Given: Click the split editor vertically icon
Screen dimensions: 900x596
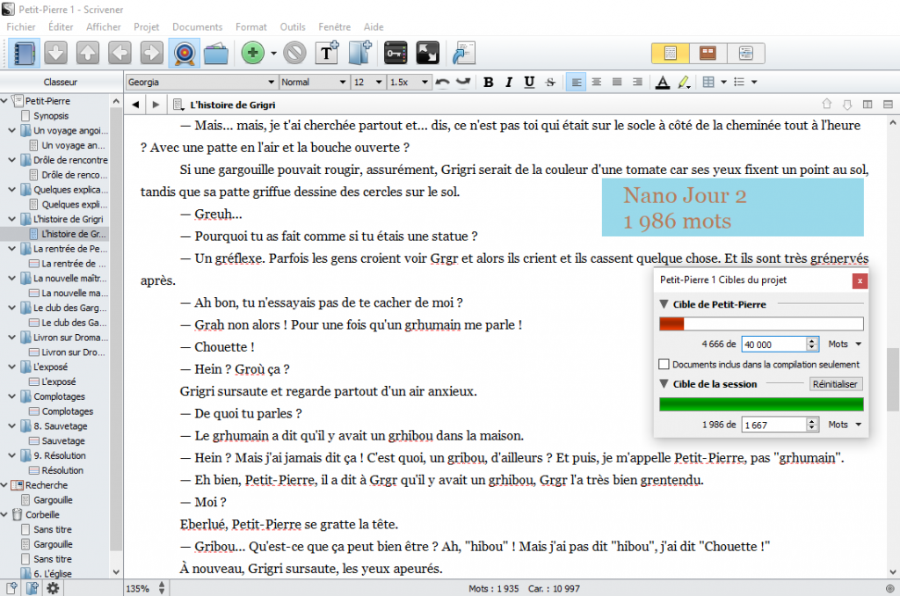Looking at the screenshot, I should [x=867, y=105].
